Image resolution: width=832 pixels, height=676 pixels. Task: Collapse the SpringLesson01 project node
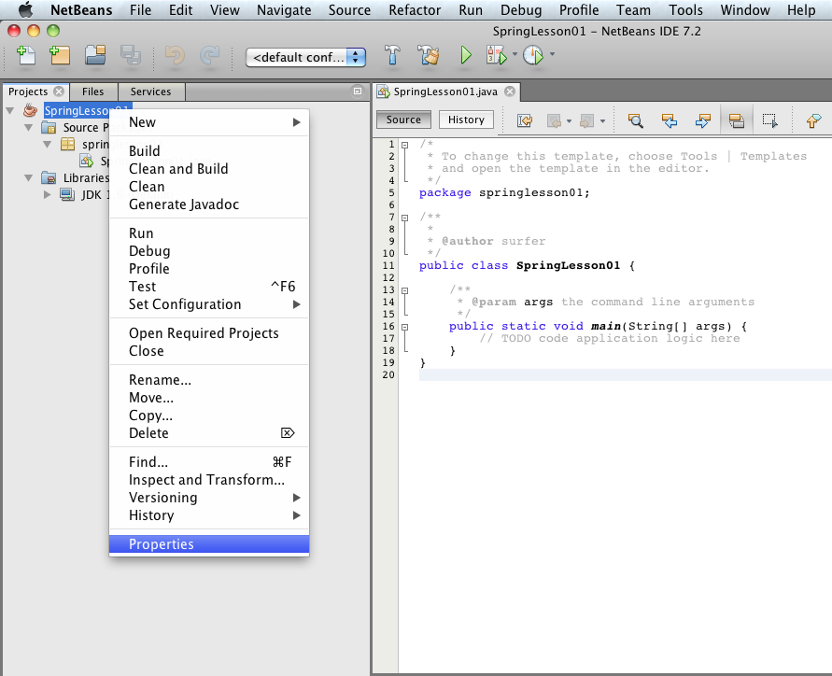click(x=10, y=110)
